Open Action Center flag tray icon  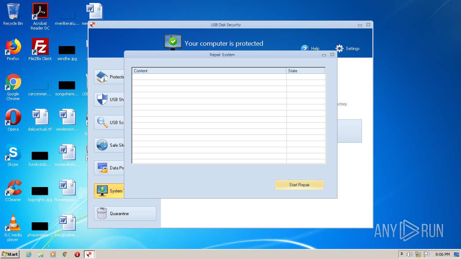(x=427, y=254)
